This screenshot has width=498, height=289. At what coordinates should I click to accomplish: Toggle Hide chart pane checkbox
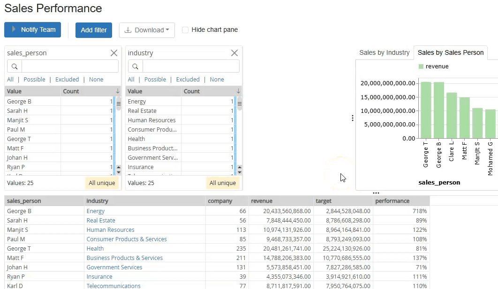(x=185, y=30)
